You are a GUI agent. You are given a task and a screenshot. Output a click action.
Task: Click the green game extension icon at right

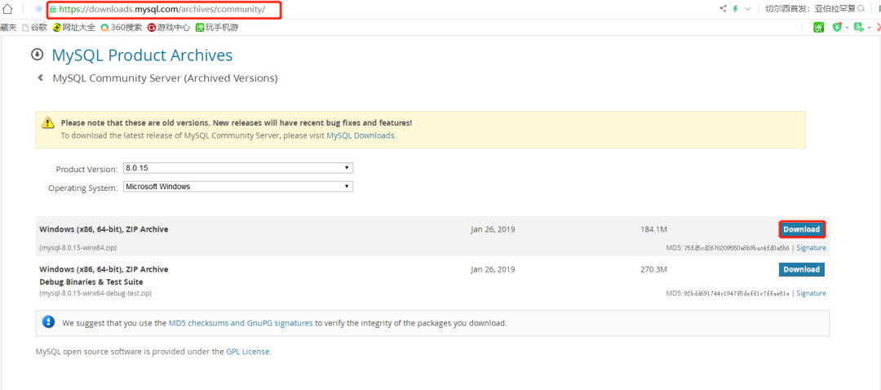pyautogui.click(x=819, y=27)
